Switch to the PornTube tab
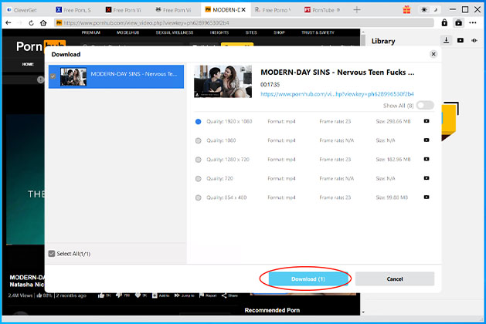 [319, 10]
